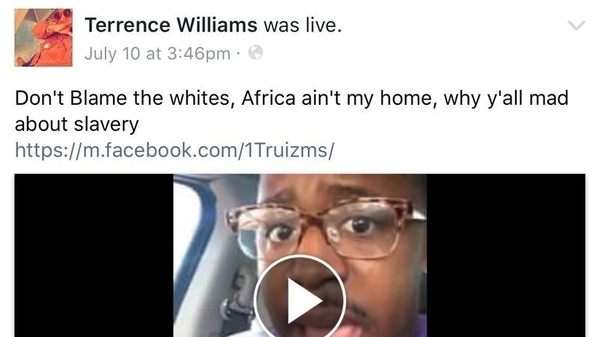This screenshot has height=337, width=599.
Task: Play the live video
Action: (x=300, y=297)
